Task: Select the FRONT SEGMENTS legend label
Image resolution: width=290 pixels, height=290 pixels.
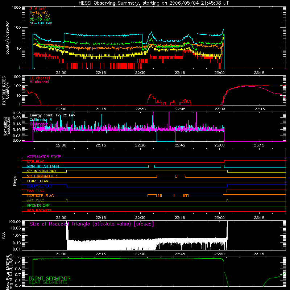Action: [50, 278]
